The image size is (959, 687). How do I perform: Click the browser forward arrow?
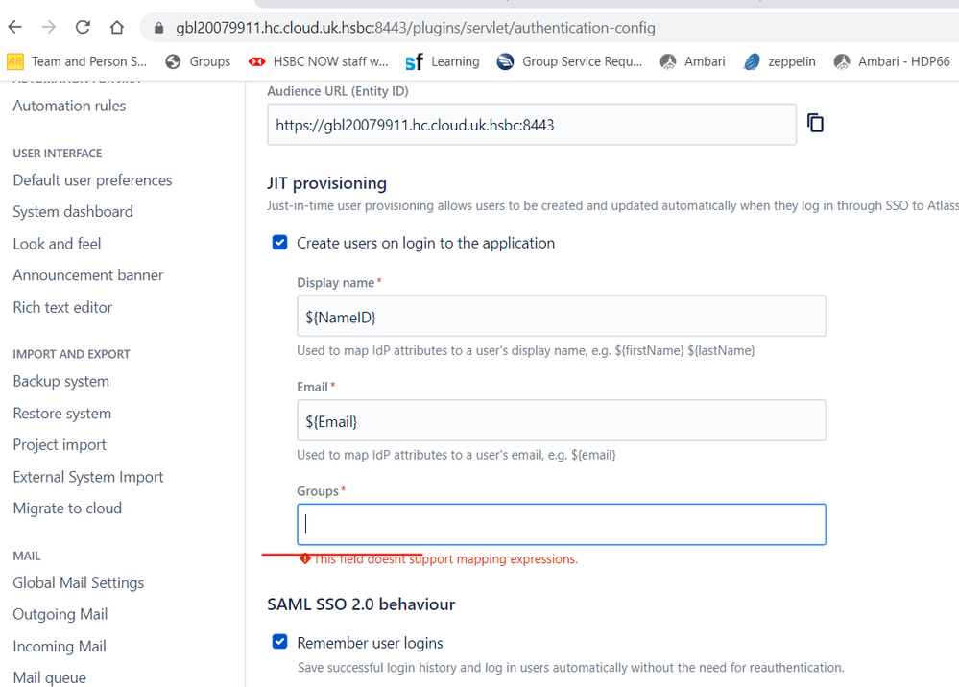tap(49, 27)
